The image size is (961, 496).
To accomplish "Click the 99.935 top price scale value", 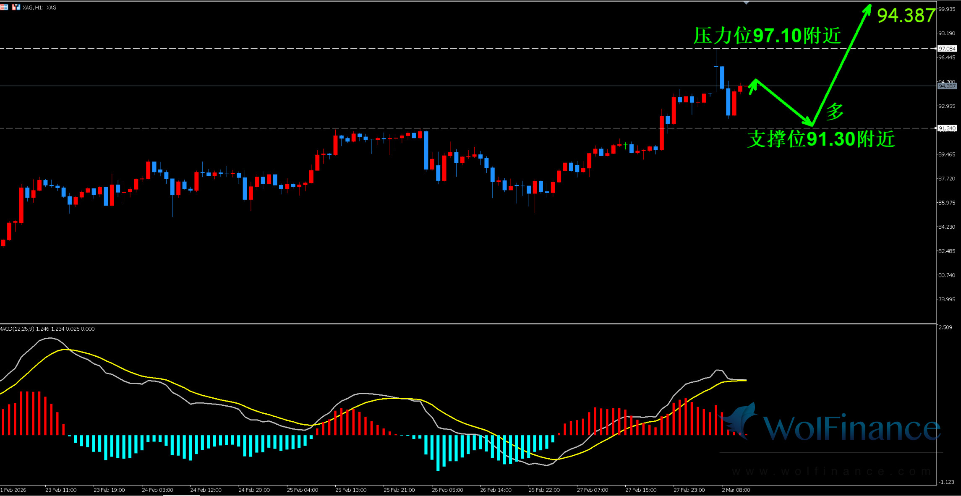I will (947, 9).
